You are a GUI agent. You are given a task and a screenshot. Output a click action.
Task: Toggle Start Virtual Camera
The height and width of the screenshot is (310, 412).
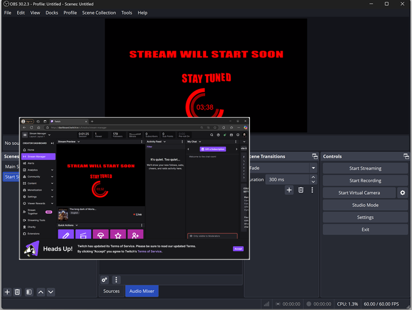tap(359, 193)
